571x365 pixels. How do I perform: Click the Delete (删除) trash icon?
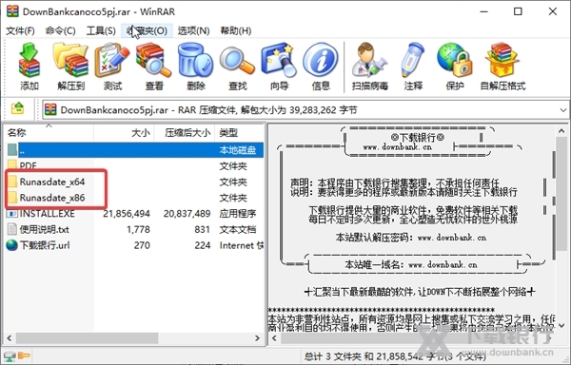click(x=195, y=60)
